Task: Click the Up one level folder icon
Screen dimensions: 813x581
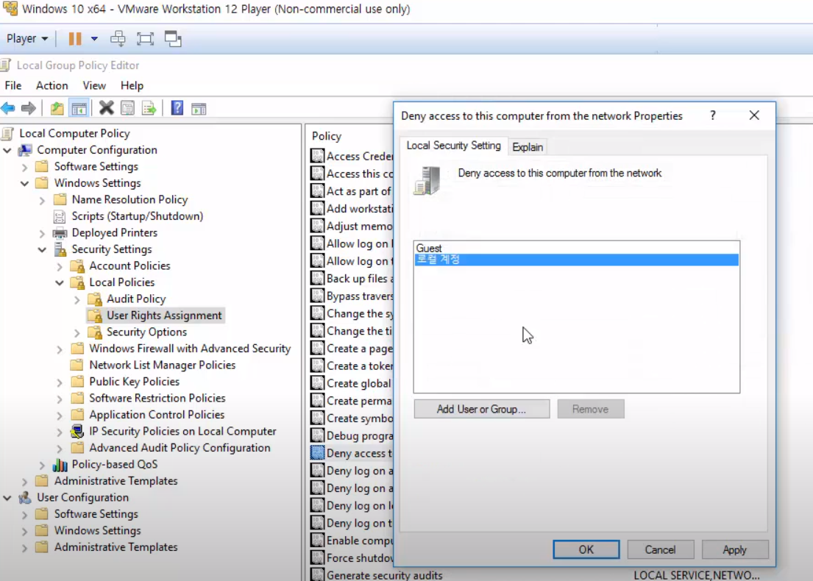Action: point(57,108)
